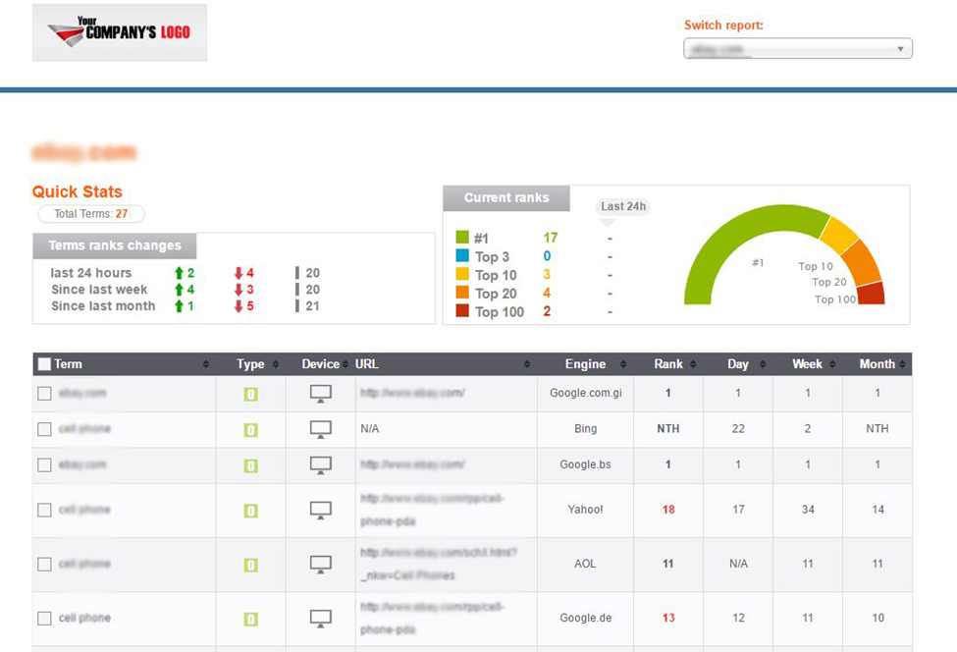This screenshot has width=957, height=652.
Task: Click the orange Top 20 legend color square
Action: click(x=462, y=292)
